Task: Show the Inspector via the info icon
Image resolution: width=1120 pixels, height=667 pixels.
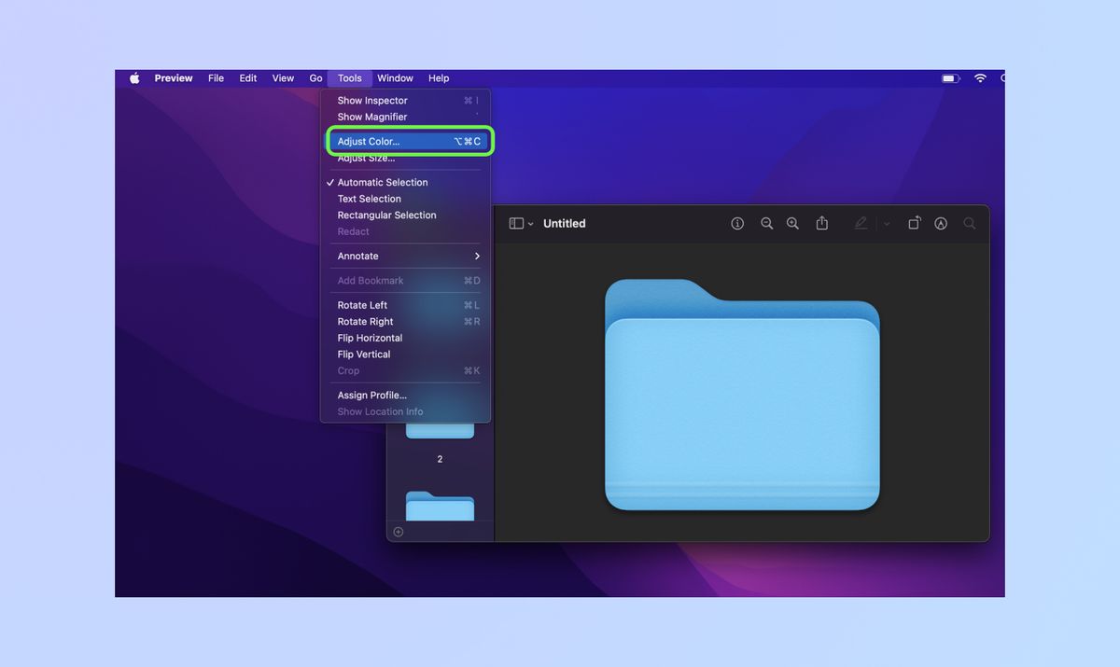Action: point(737,223)
